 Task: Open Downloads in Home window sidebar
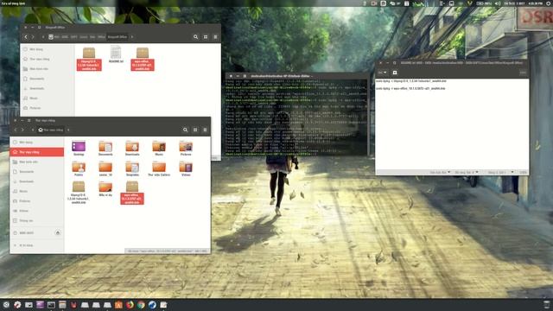(37, 181)
